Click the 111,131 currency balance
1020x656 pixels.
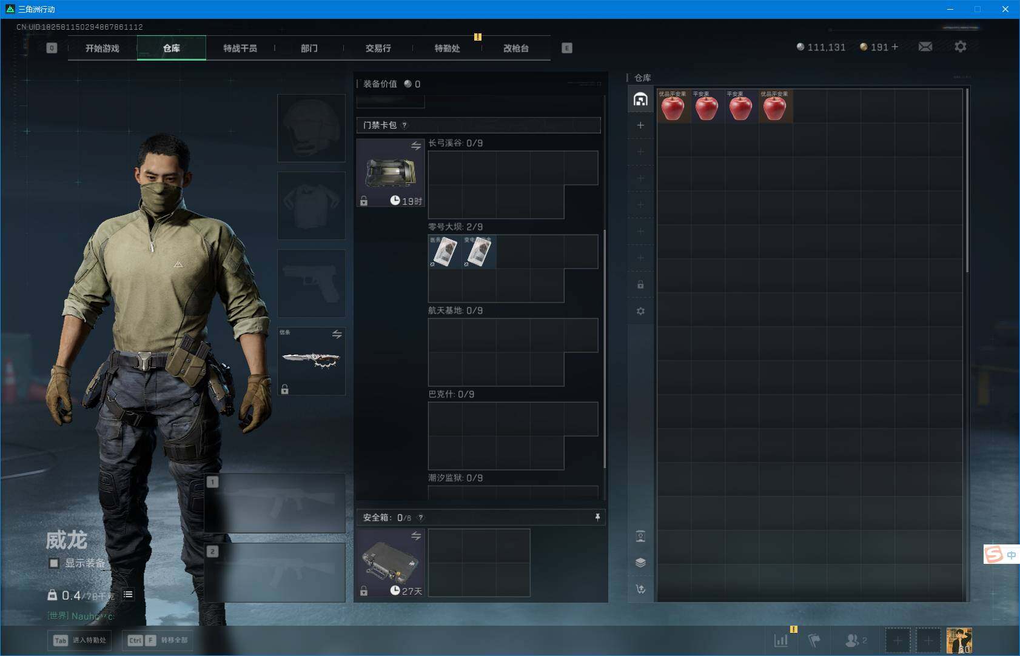[821, 47]
